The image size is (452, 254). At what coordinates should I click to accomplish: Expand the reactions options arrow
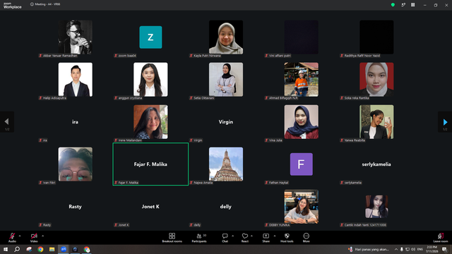coord(251,236)
